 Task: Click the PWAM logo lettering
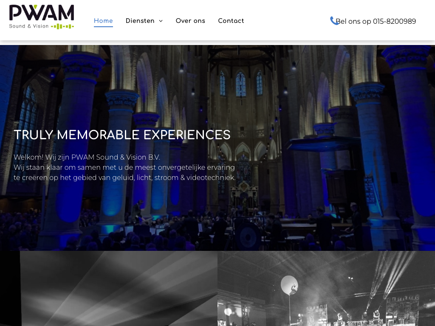tap(42, 13)
